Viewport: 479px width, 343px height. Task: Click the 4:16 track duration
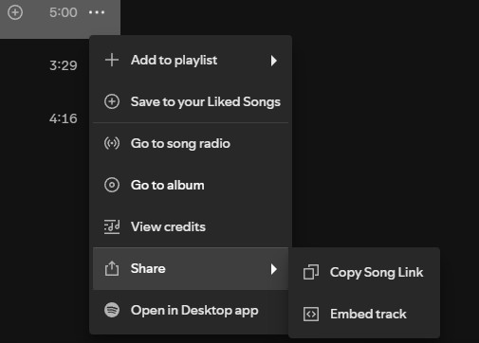[64, 118]
